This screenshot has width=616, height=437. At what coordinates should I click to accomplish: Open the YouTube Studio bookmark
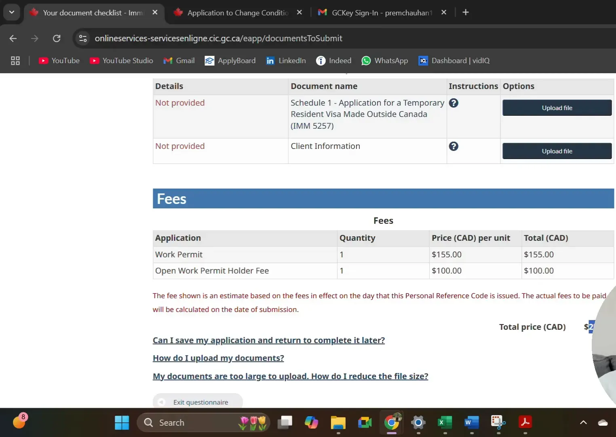pyautogui.click(x=121, y=61)
